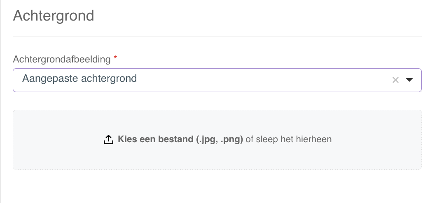The width and height of the screenshot is (430, 203).
Task: Click the '(.jpg, .png)' file type text
Action: [220, 139]
